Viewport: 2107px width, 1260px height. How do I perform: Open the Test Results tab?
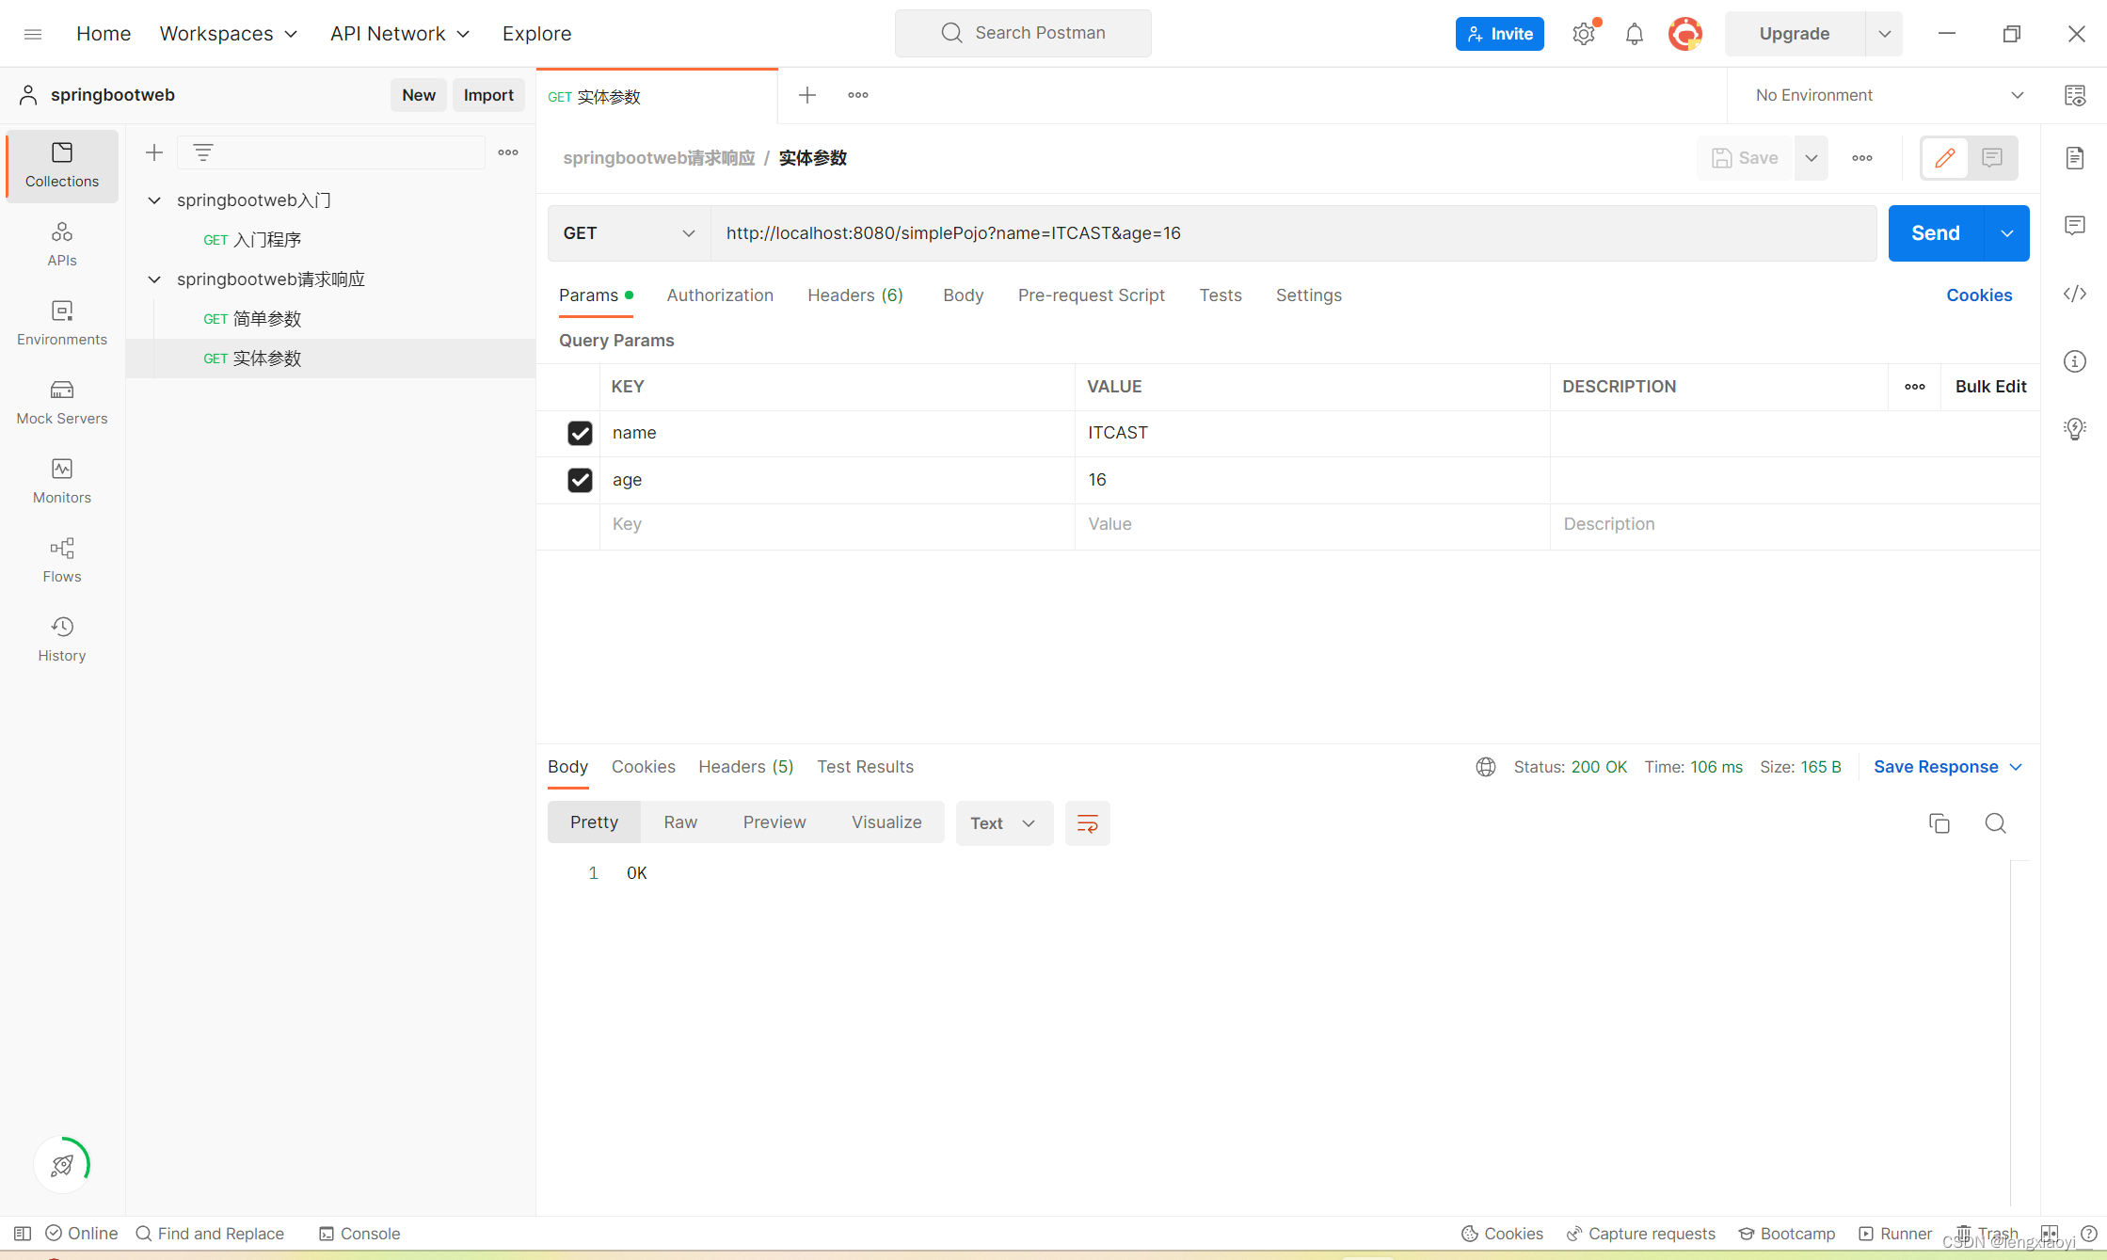click(865, 767)
